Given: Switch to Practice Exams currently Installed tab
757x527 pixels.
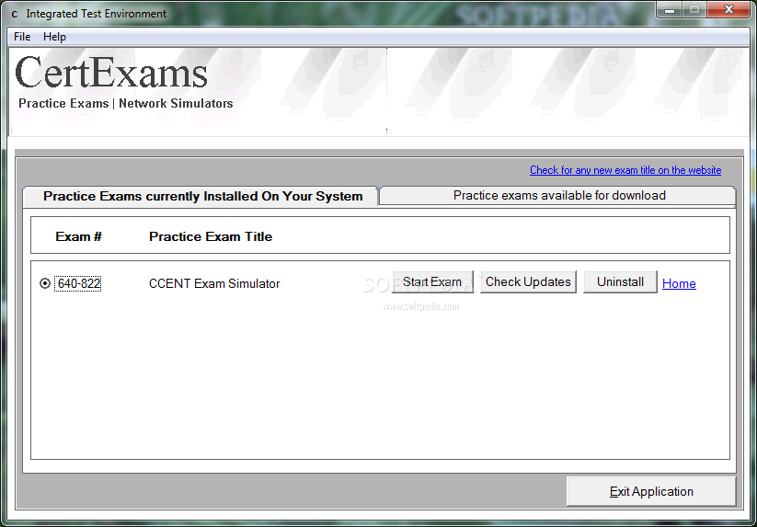Looking at the screenshot, I should pos(201,197).
